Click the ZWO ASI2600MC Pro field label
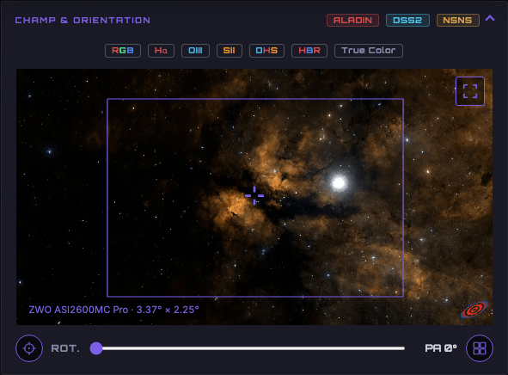 click(113, 310)
